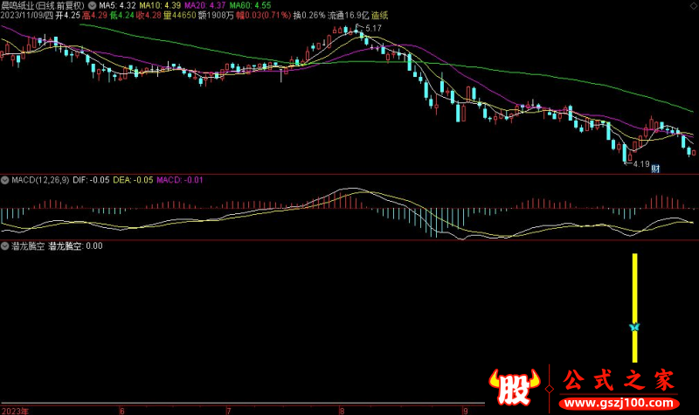Click the 造纸 industry sector label
The width and height of the screenshot is (699, 415).
(x=381, y=15)
